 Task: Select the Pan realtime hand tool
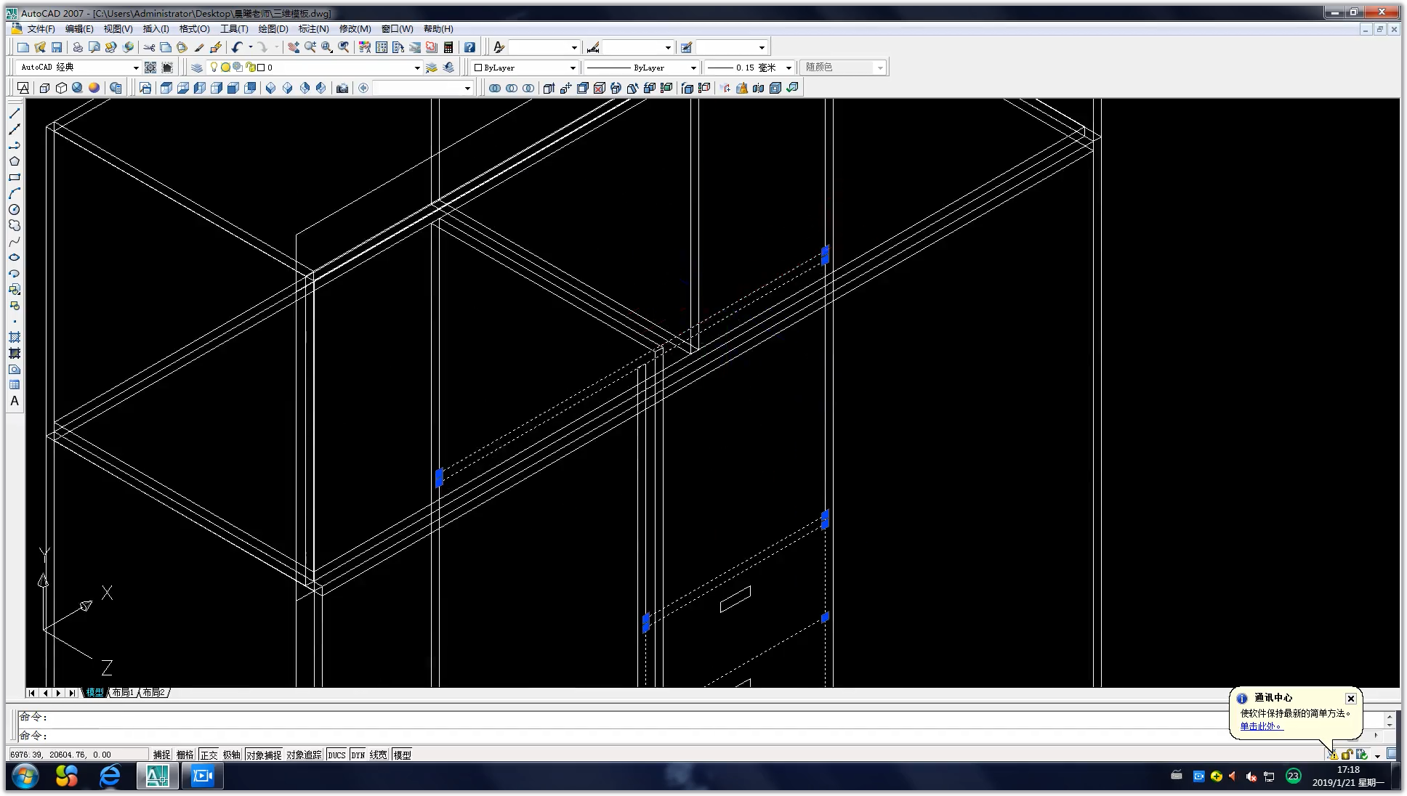point(293,47)
